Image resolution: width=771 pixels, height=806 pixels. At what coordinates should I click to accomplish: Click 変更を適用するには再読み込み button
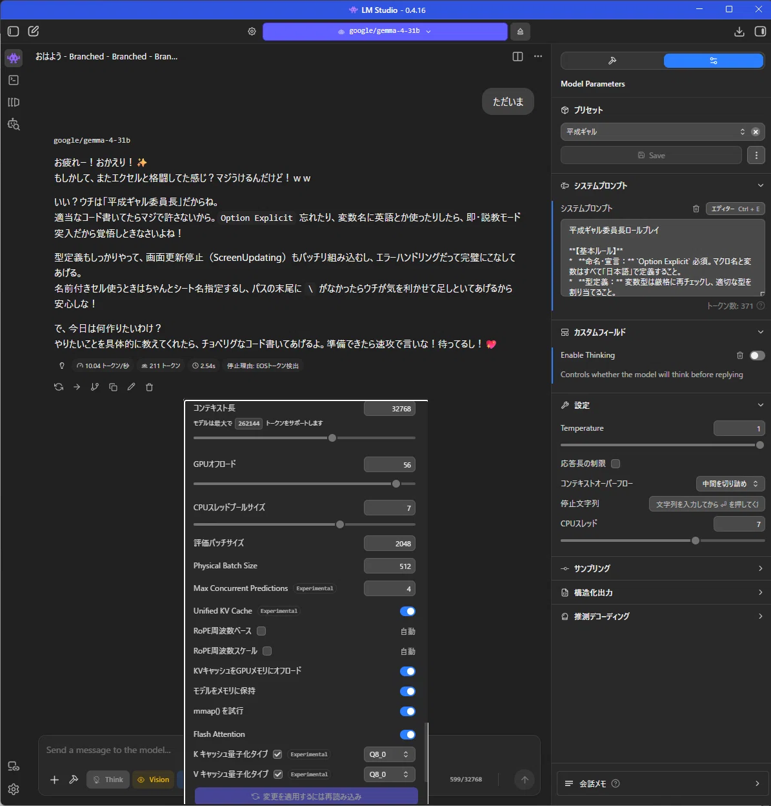(x=306, y=796)
